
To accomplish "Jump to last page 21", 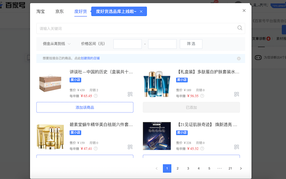I will 230,168.
